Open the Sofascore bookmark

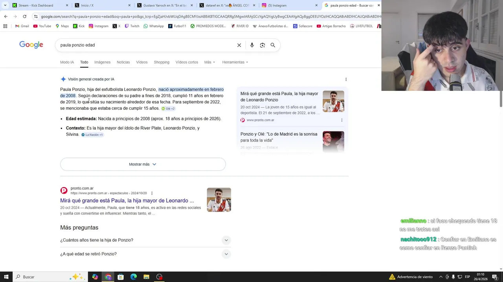303,26
